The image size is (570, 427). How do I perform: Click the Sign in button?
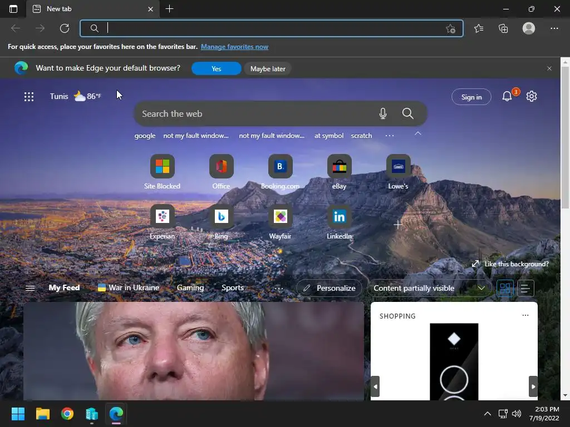point(471,97)
